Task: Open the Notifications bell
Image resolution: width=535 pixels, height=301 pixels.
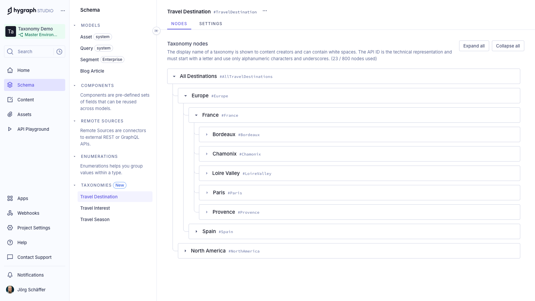Action: 10,275
